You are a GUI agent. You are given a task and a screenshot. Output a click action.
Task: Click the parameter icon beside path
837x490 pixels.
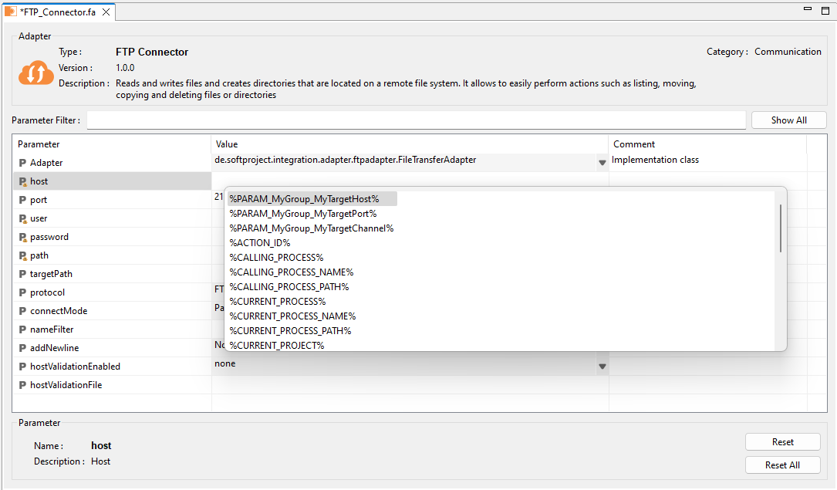click(x=23, y=255)
